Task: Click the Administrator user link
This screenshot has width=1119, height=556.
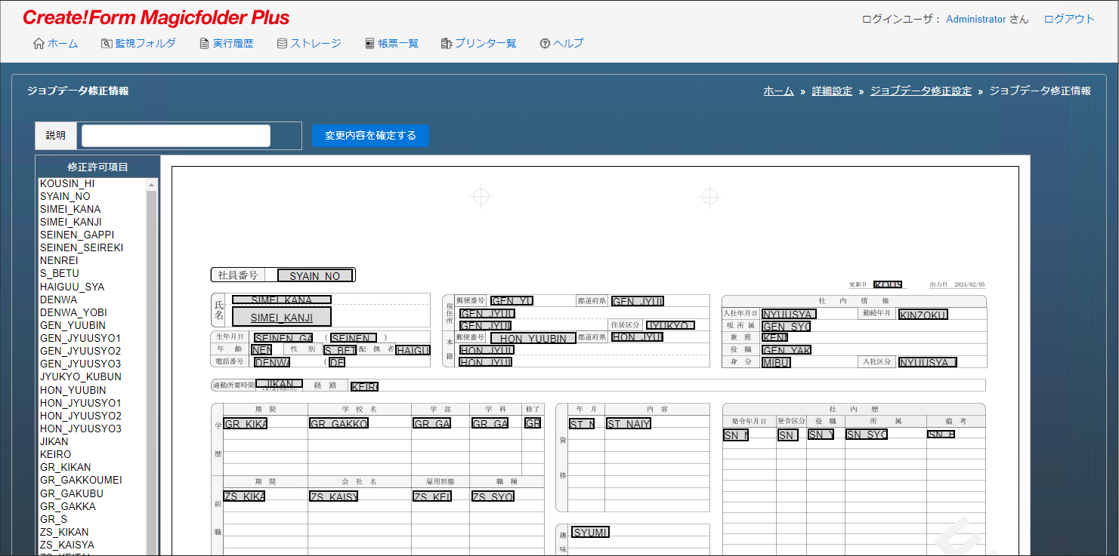Action: tap(976, 20)
